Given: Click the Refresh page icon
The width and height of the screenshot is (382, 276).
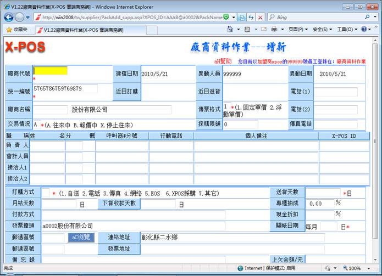Looking at the screenshot, I should (x=252, y=18).
